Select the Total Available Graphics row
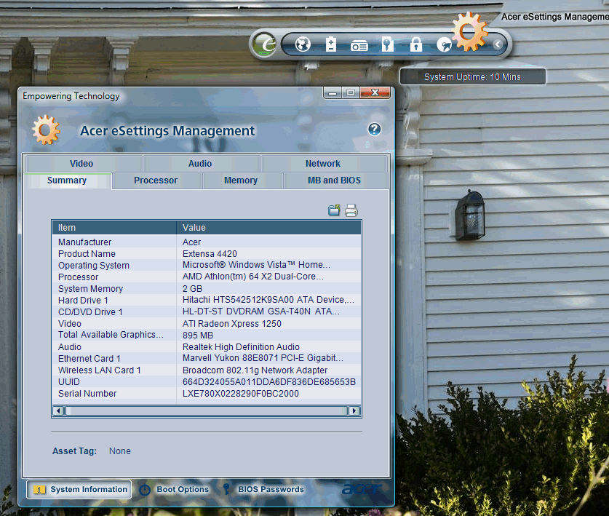 point(207,335)
